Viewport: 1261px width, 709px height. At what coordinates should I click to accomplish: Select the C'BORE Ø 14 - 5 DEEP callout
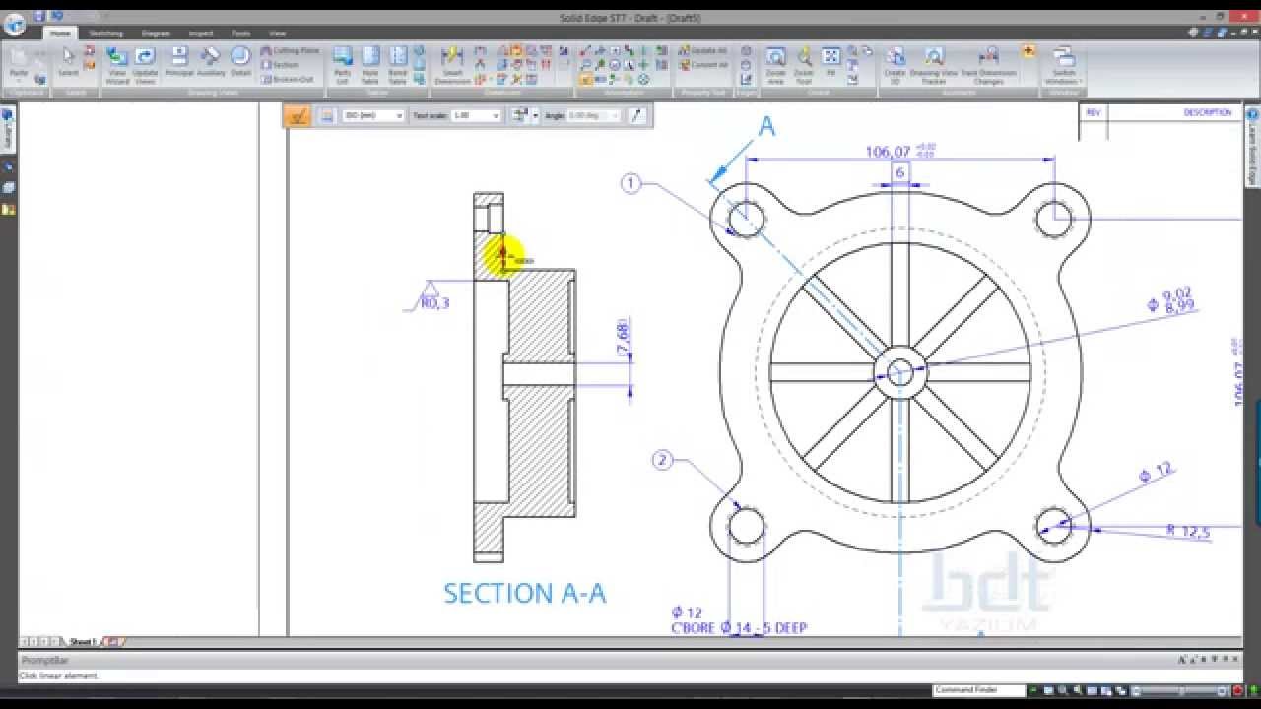point(739,628)
